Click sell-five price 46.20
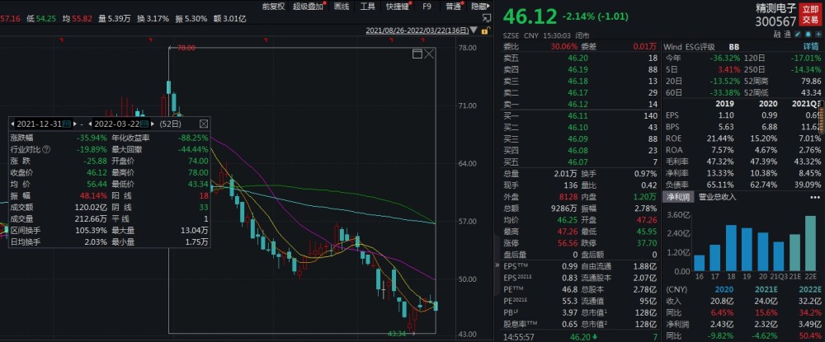 (x=577, y=59)
